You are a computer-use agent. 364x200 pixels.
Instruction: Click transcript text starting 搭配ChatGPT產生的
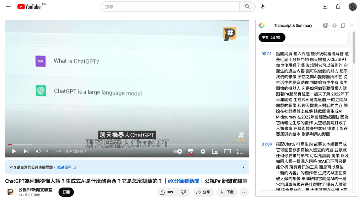click(312, 166)
